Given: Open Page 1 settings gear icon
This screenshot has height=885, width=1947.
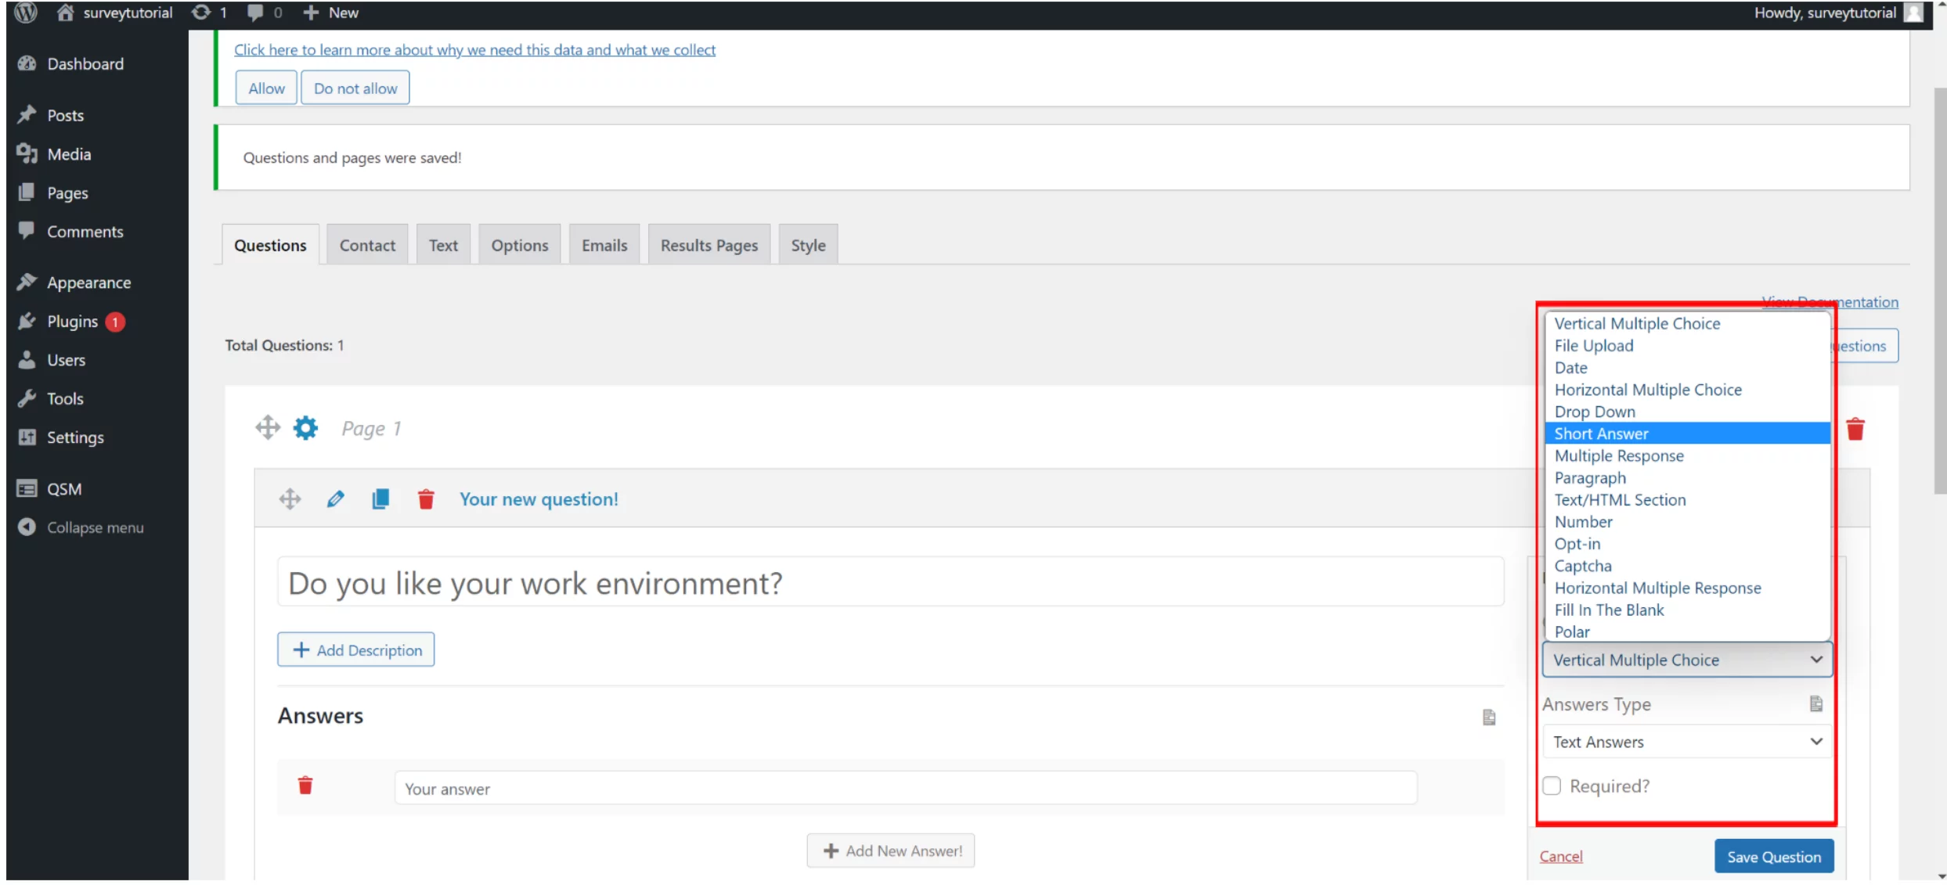Looking at the screenshot, I should click(305, 428).
